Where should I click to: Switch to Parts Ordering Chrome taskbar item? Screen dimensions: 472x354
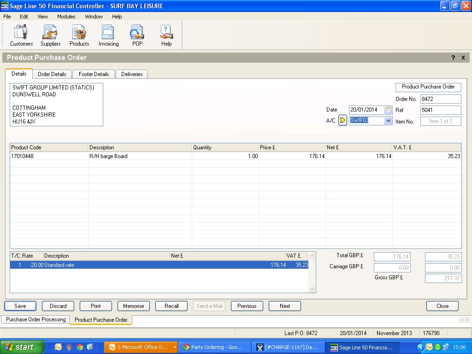[x=215, y=347]
